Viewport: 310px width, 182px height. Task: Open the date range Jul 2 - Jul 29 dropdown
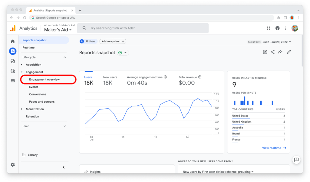277,42
